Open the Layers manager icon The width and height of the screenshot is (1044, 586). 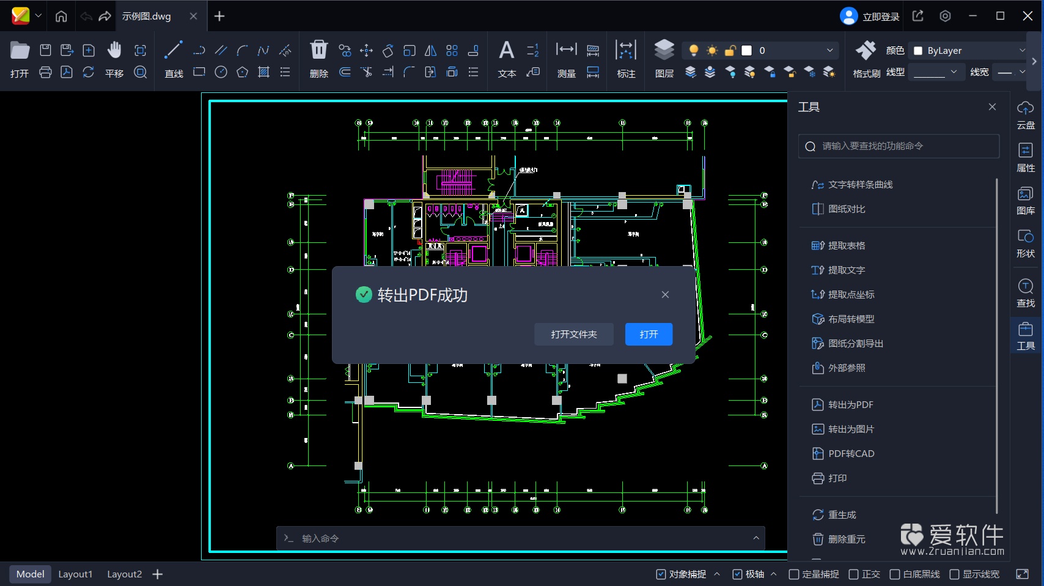coord(664,51)
